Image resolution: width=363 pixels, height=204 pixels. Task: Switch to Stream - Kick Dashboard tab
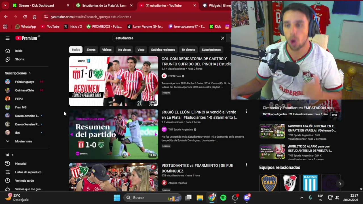40,5
